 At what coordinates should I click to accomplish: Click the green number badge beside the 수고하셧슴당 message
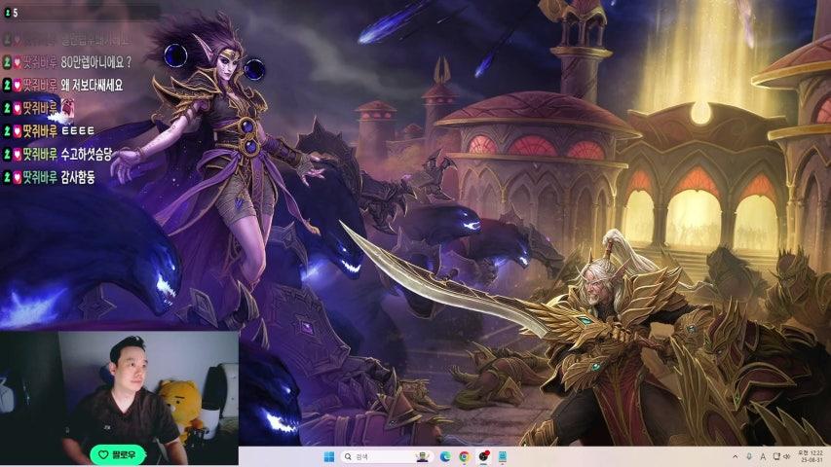point(7,154)
